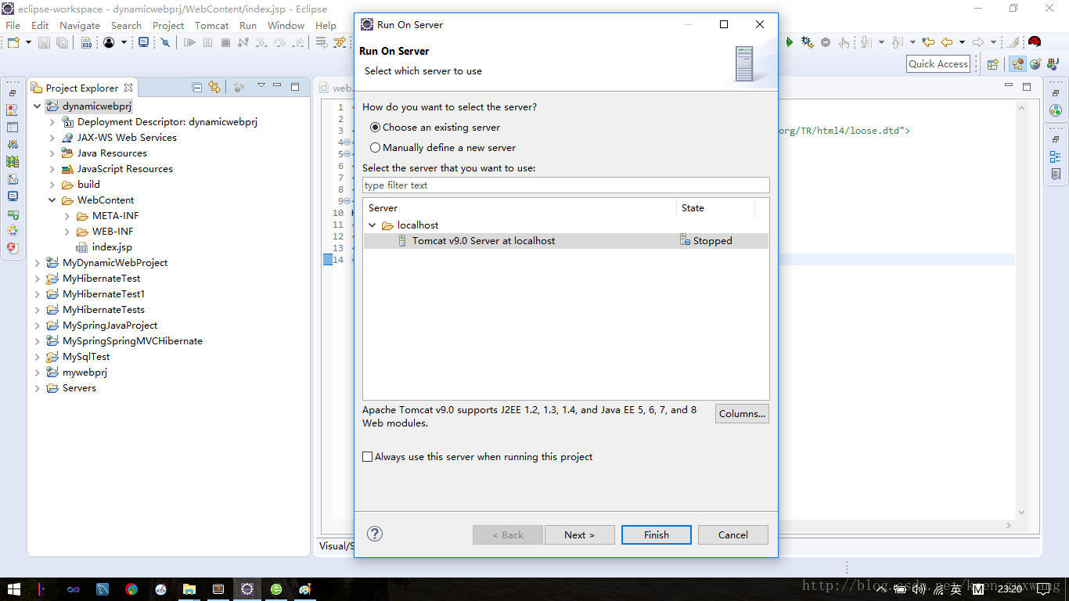Screen dimensions: 1069x601
Task: Collapse the localhost server group
Action: point(373,225)
